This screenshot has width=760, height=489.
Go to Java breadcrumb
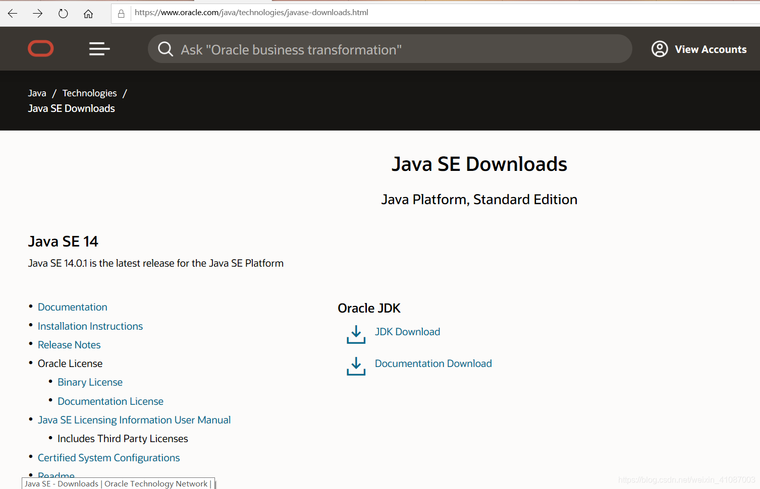coord(37,93)
